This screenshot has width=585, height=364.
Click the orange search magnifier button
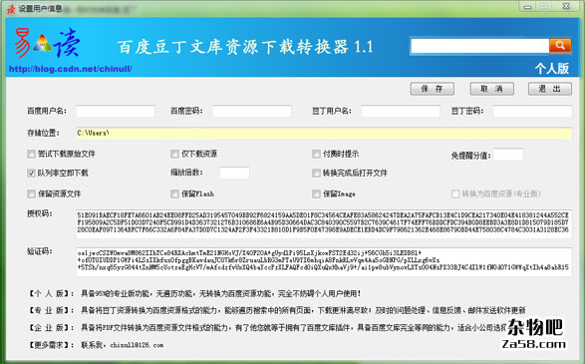pos(560,46)
